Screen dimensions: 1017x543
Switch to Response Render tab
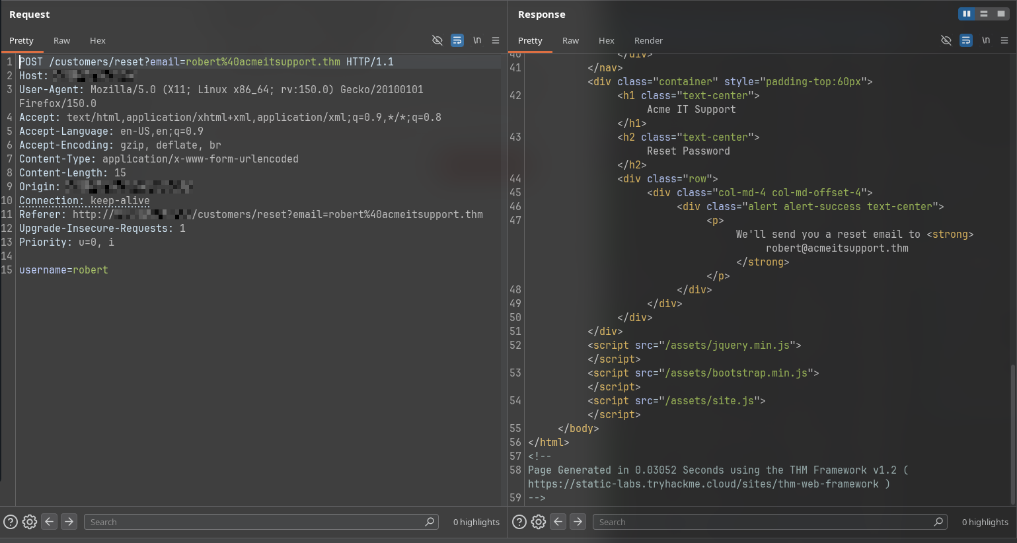click(x=648, y=40)
